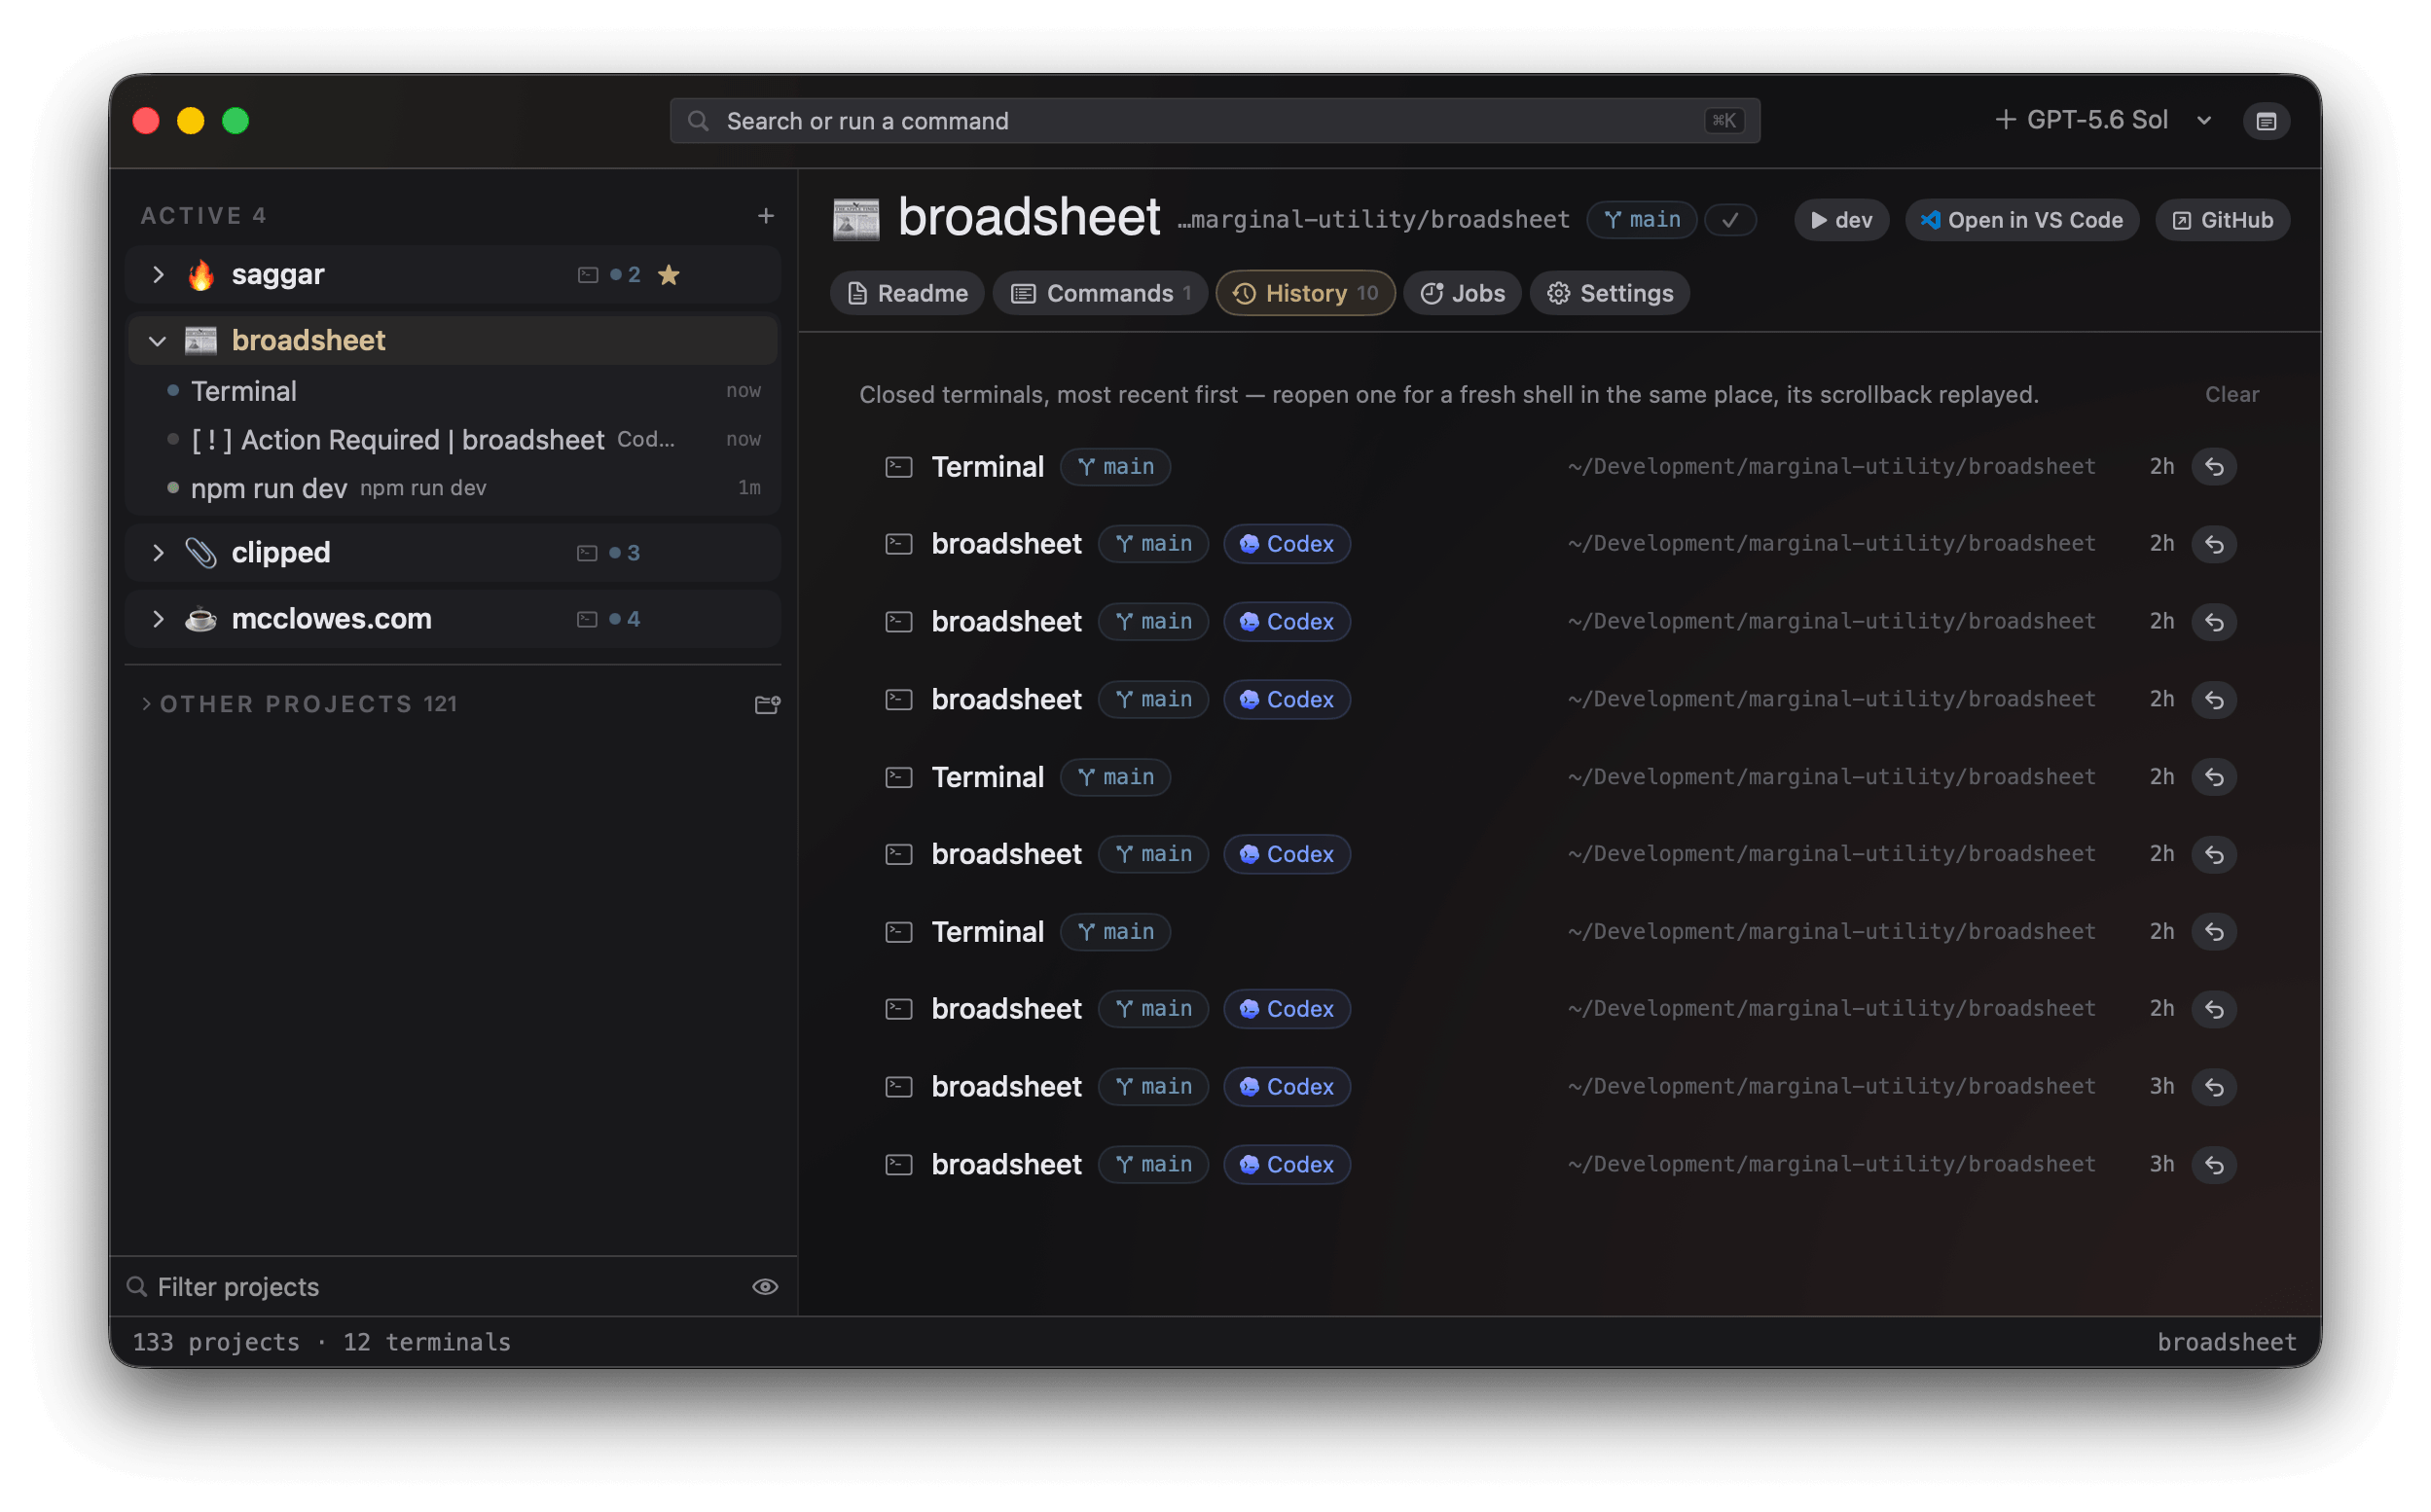Viewport: 2431px width, 1512px height.
Task: Reopen the bottom history entry via its arrow
Action: tap(2215, 1165)
